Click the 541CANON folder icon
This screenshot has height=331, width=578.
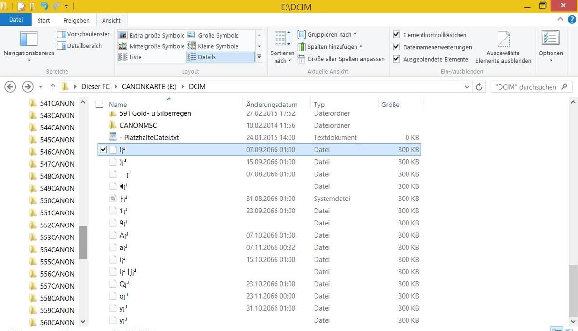click(x=33, y=103)
